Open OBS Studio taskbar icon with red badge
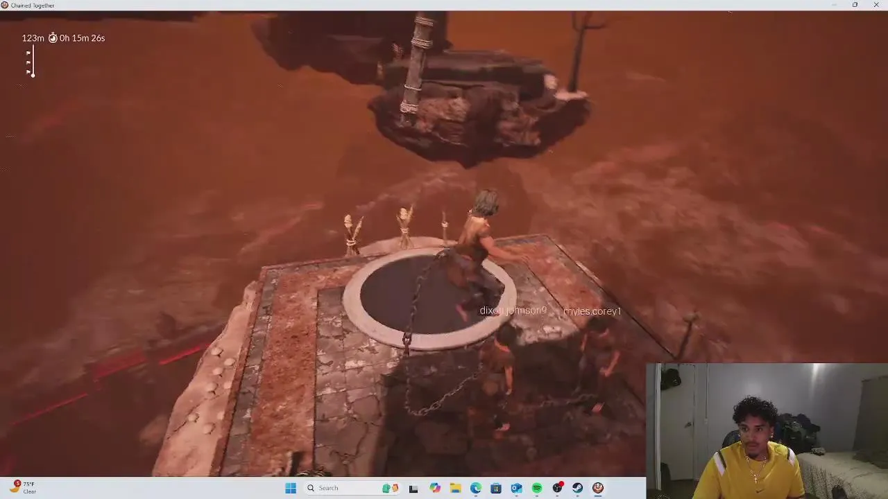Image resolution: width=888 pixels, height=499 pixels. coord(557,488)
